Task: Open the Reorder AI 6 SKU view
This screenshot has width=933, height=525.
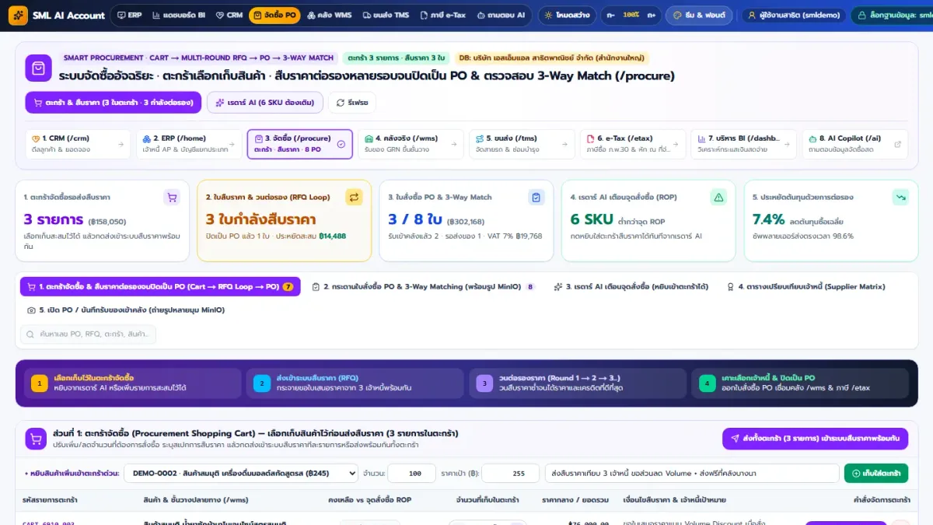Action: [x=264, y=103]
